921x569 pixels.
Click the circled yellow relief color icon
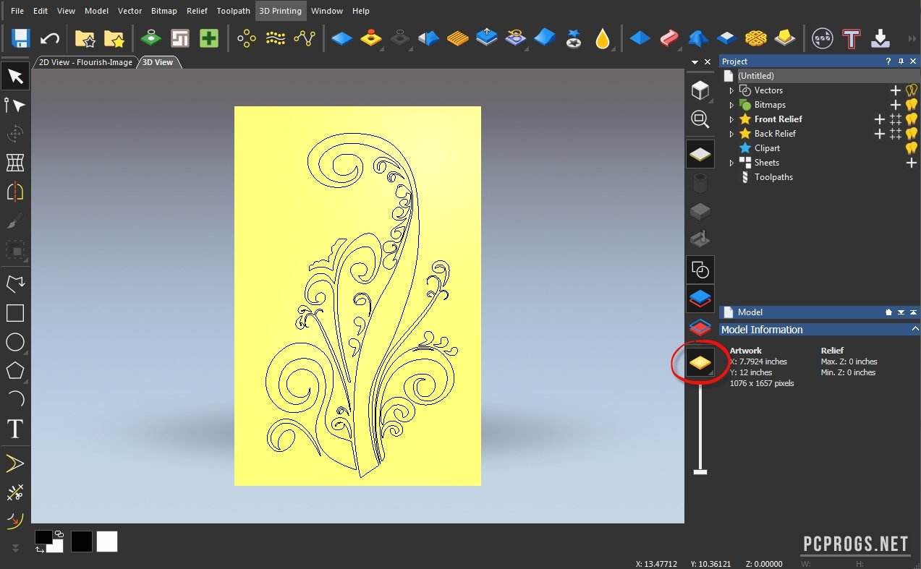(700, 363)
